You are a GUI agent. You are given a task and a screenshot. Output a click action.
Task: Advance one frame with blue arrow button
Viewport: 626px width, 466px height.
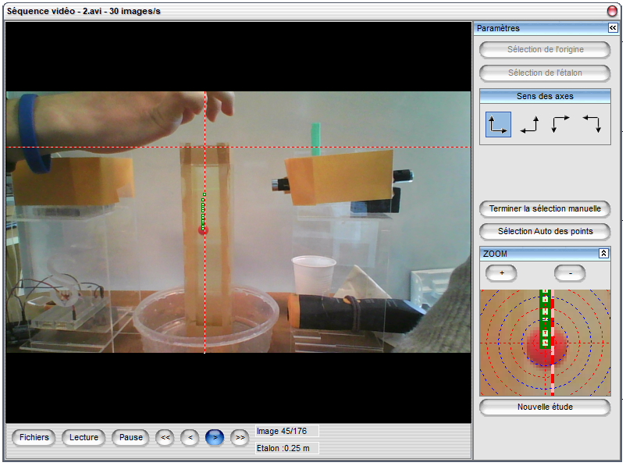(215, 438)
